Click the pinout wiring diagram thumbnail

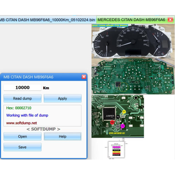116,149
